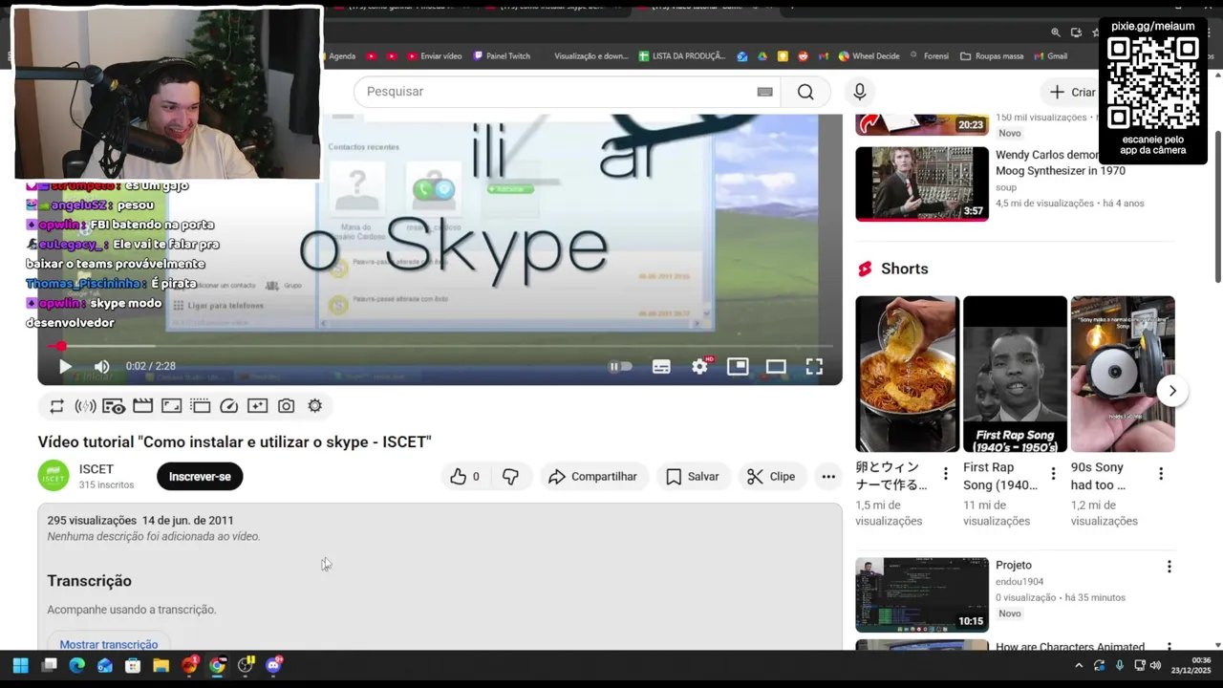Open the Criar create menu

[x=1073, y=92]
